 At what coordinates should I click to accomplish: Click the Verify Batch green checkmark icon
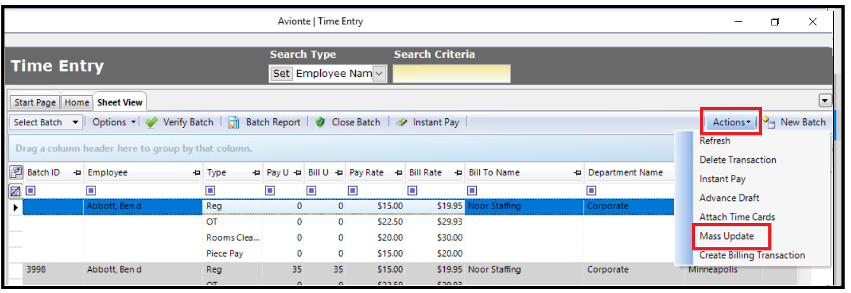click(x=151, y=122)
